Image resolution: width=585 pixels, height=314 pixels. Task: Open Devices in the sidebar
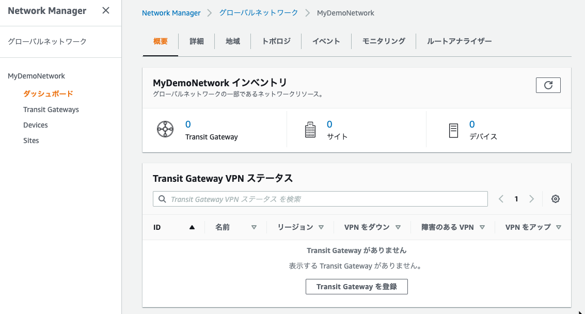point(36,125)
